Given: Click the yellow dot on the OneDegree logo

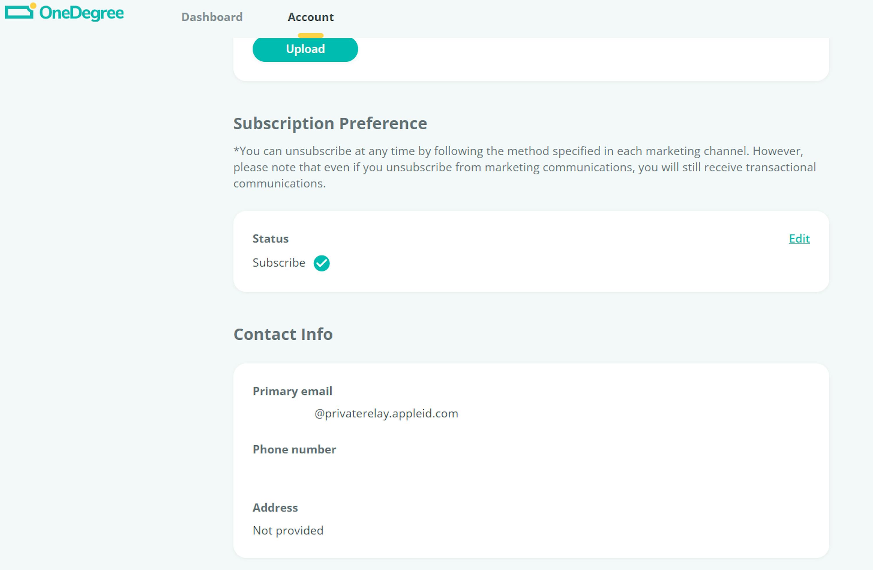Looking at the screenshot, I should pos(33,6).
